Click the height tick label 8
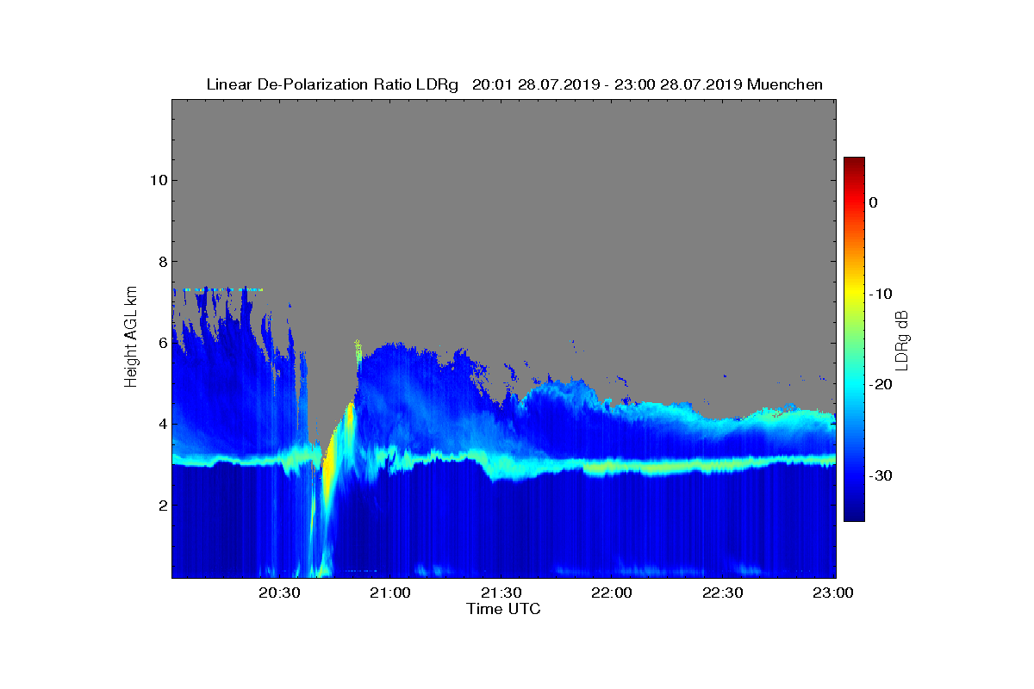Image resolution: width=1034 pixels, height=689 pixels. (x=161, y=261)
